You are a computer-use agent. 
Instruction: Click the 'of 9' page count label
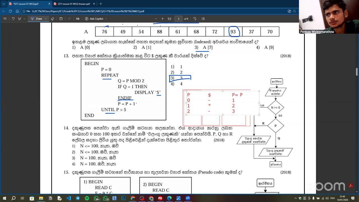(186, 19)
